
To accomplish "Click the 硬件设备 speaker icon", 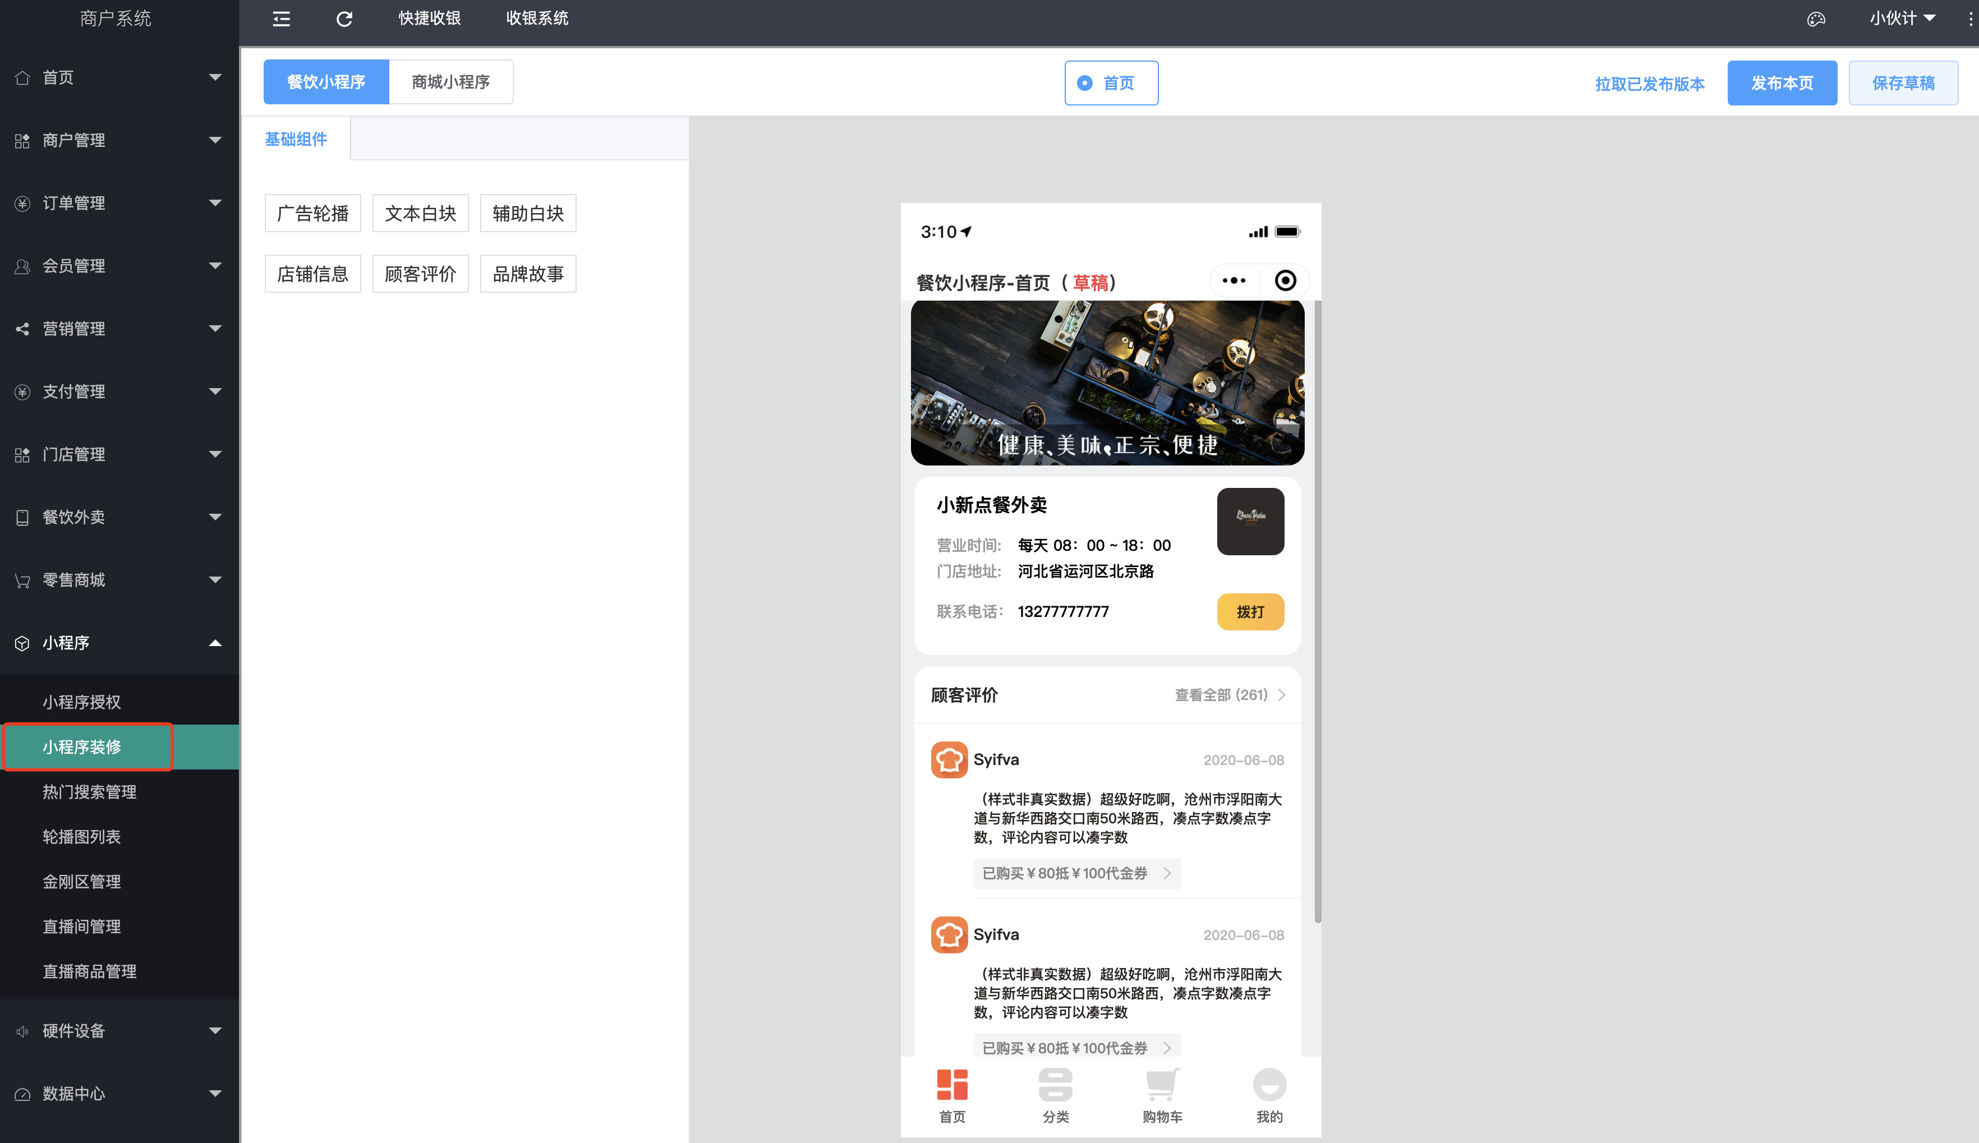I will pos(22,1031).
